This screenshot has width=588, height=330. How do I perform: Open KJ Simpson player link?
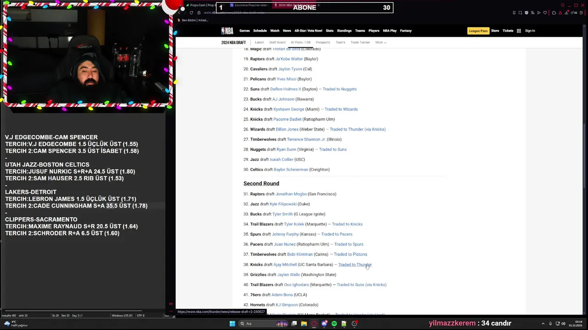point(287,305)
